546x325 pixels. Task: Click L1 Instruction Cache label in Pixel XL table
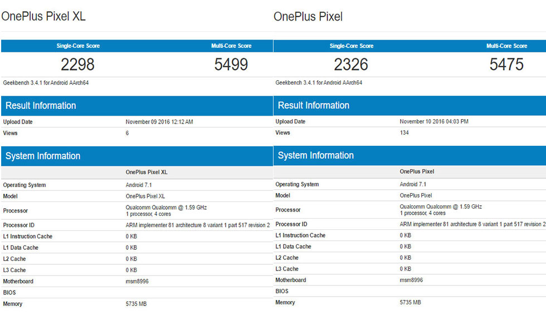pyautogui.click(x=28, y=237)
